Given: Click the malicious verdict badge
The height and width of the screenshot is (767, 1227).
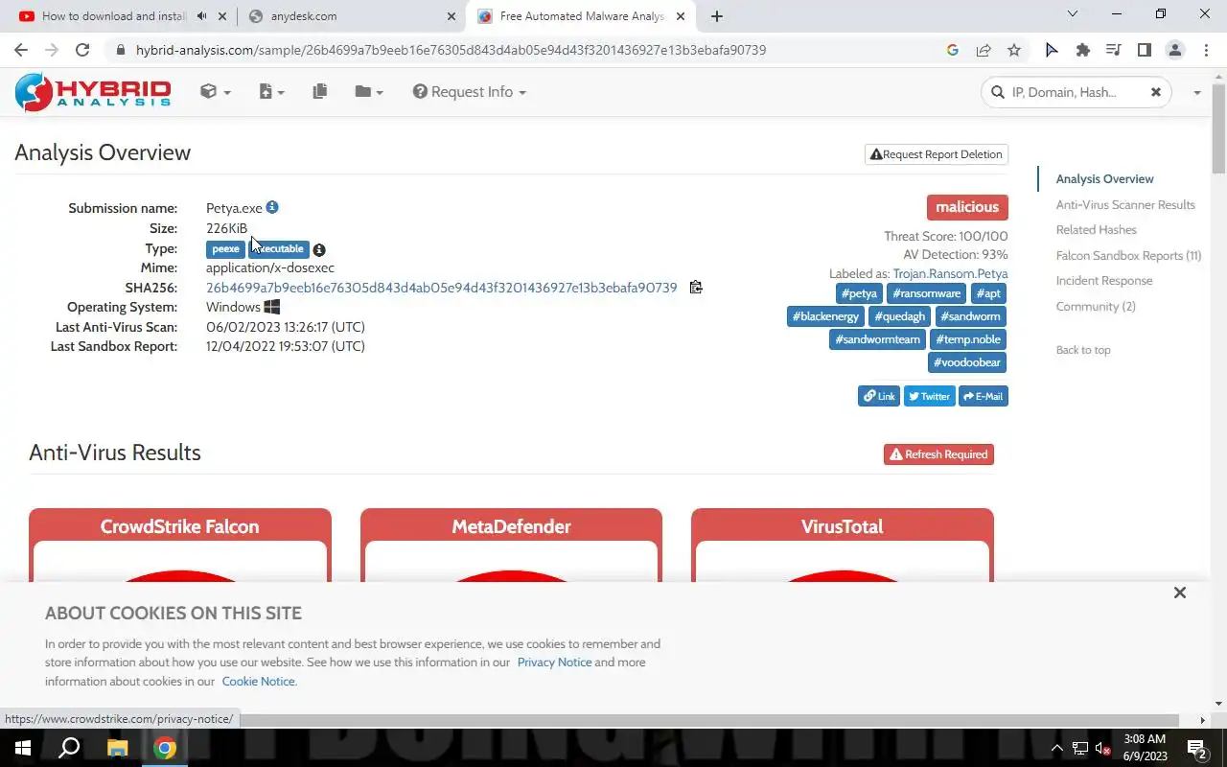Looking at the screenshot, I should [x=967, y=207].
